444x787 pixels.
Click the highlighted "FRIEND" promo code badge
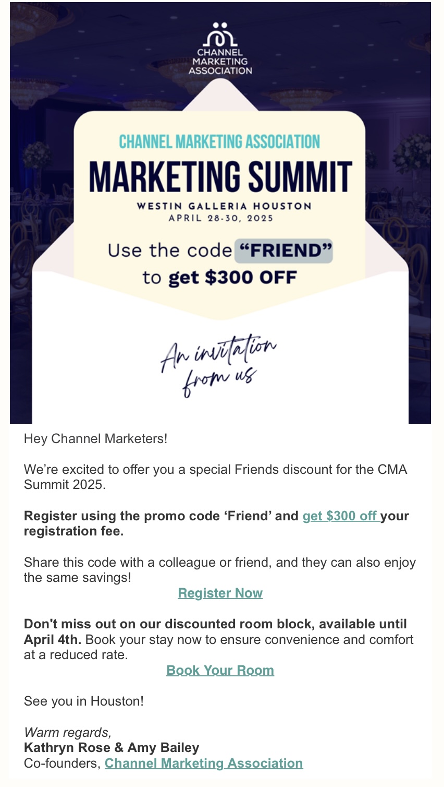pyautogui.click(x=283, y=251)
